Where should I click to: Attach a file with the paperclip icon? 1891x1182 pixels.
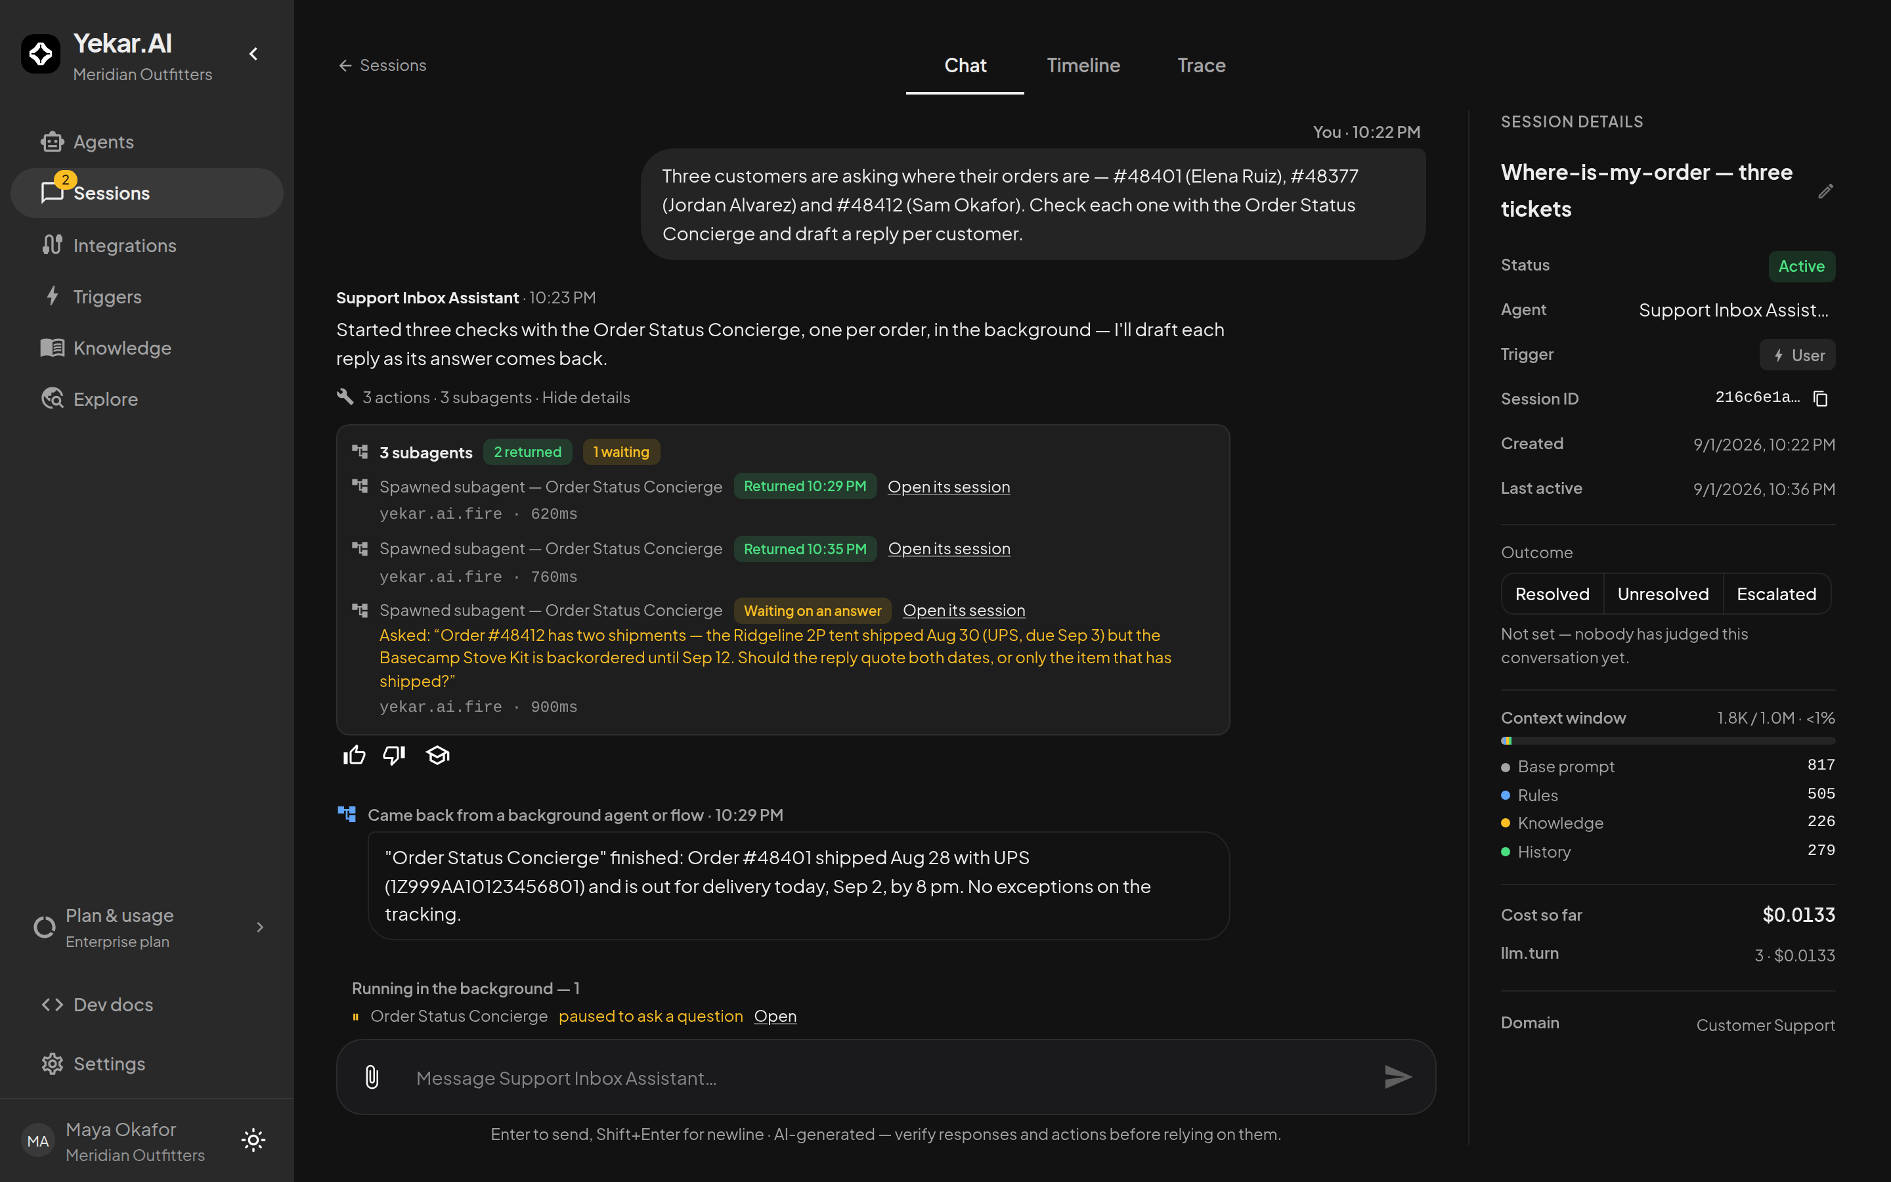point(372,1077)
